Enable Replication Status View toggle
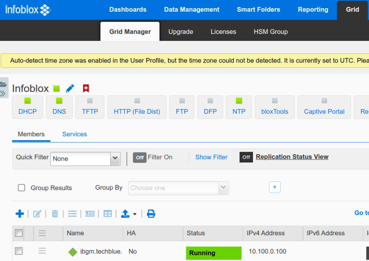 coord(246,157)
